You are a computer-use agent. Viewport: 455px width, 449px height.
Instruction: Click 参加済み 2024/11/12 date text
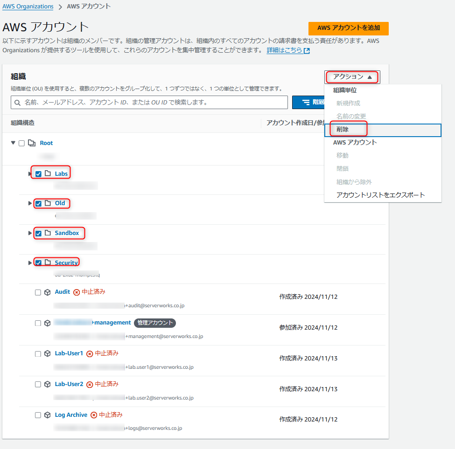coord(308,328)
